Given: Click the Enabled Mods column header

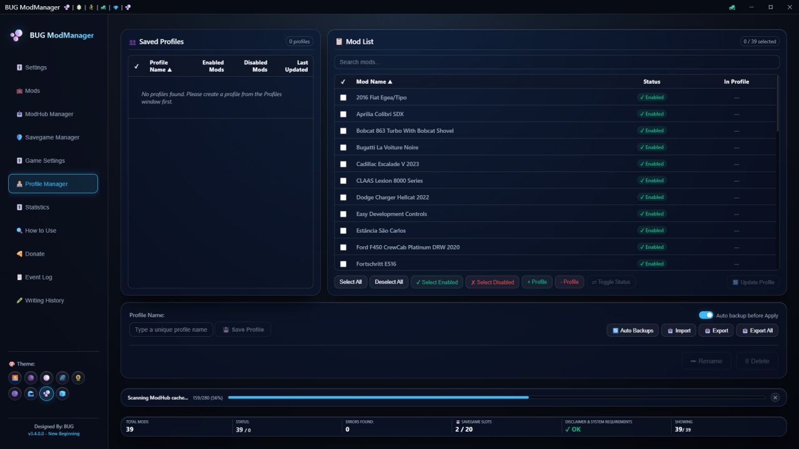Looking at the screenshot, I should [213, 66].
